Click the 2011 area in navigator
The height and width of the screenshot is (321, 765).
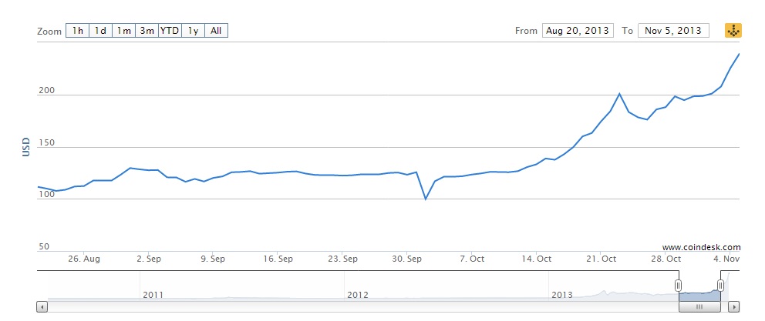[153, 294]
